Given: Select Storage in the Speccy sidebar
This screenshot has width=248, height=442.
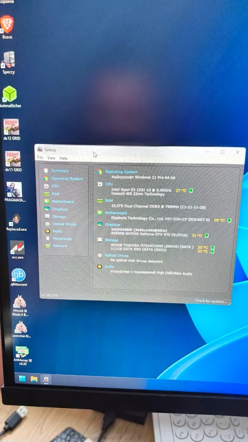Looking at the screenshot, I should point(59,217).
